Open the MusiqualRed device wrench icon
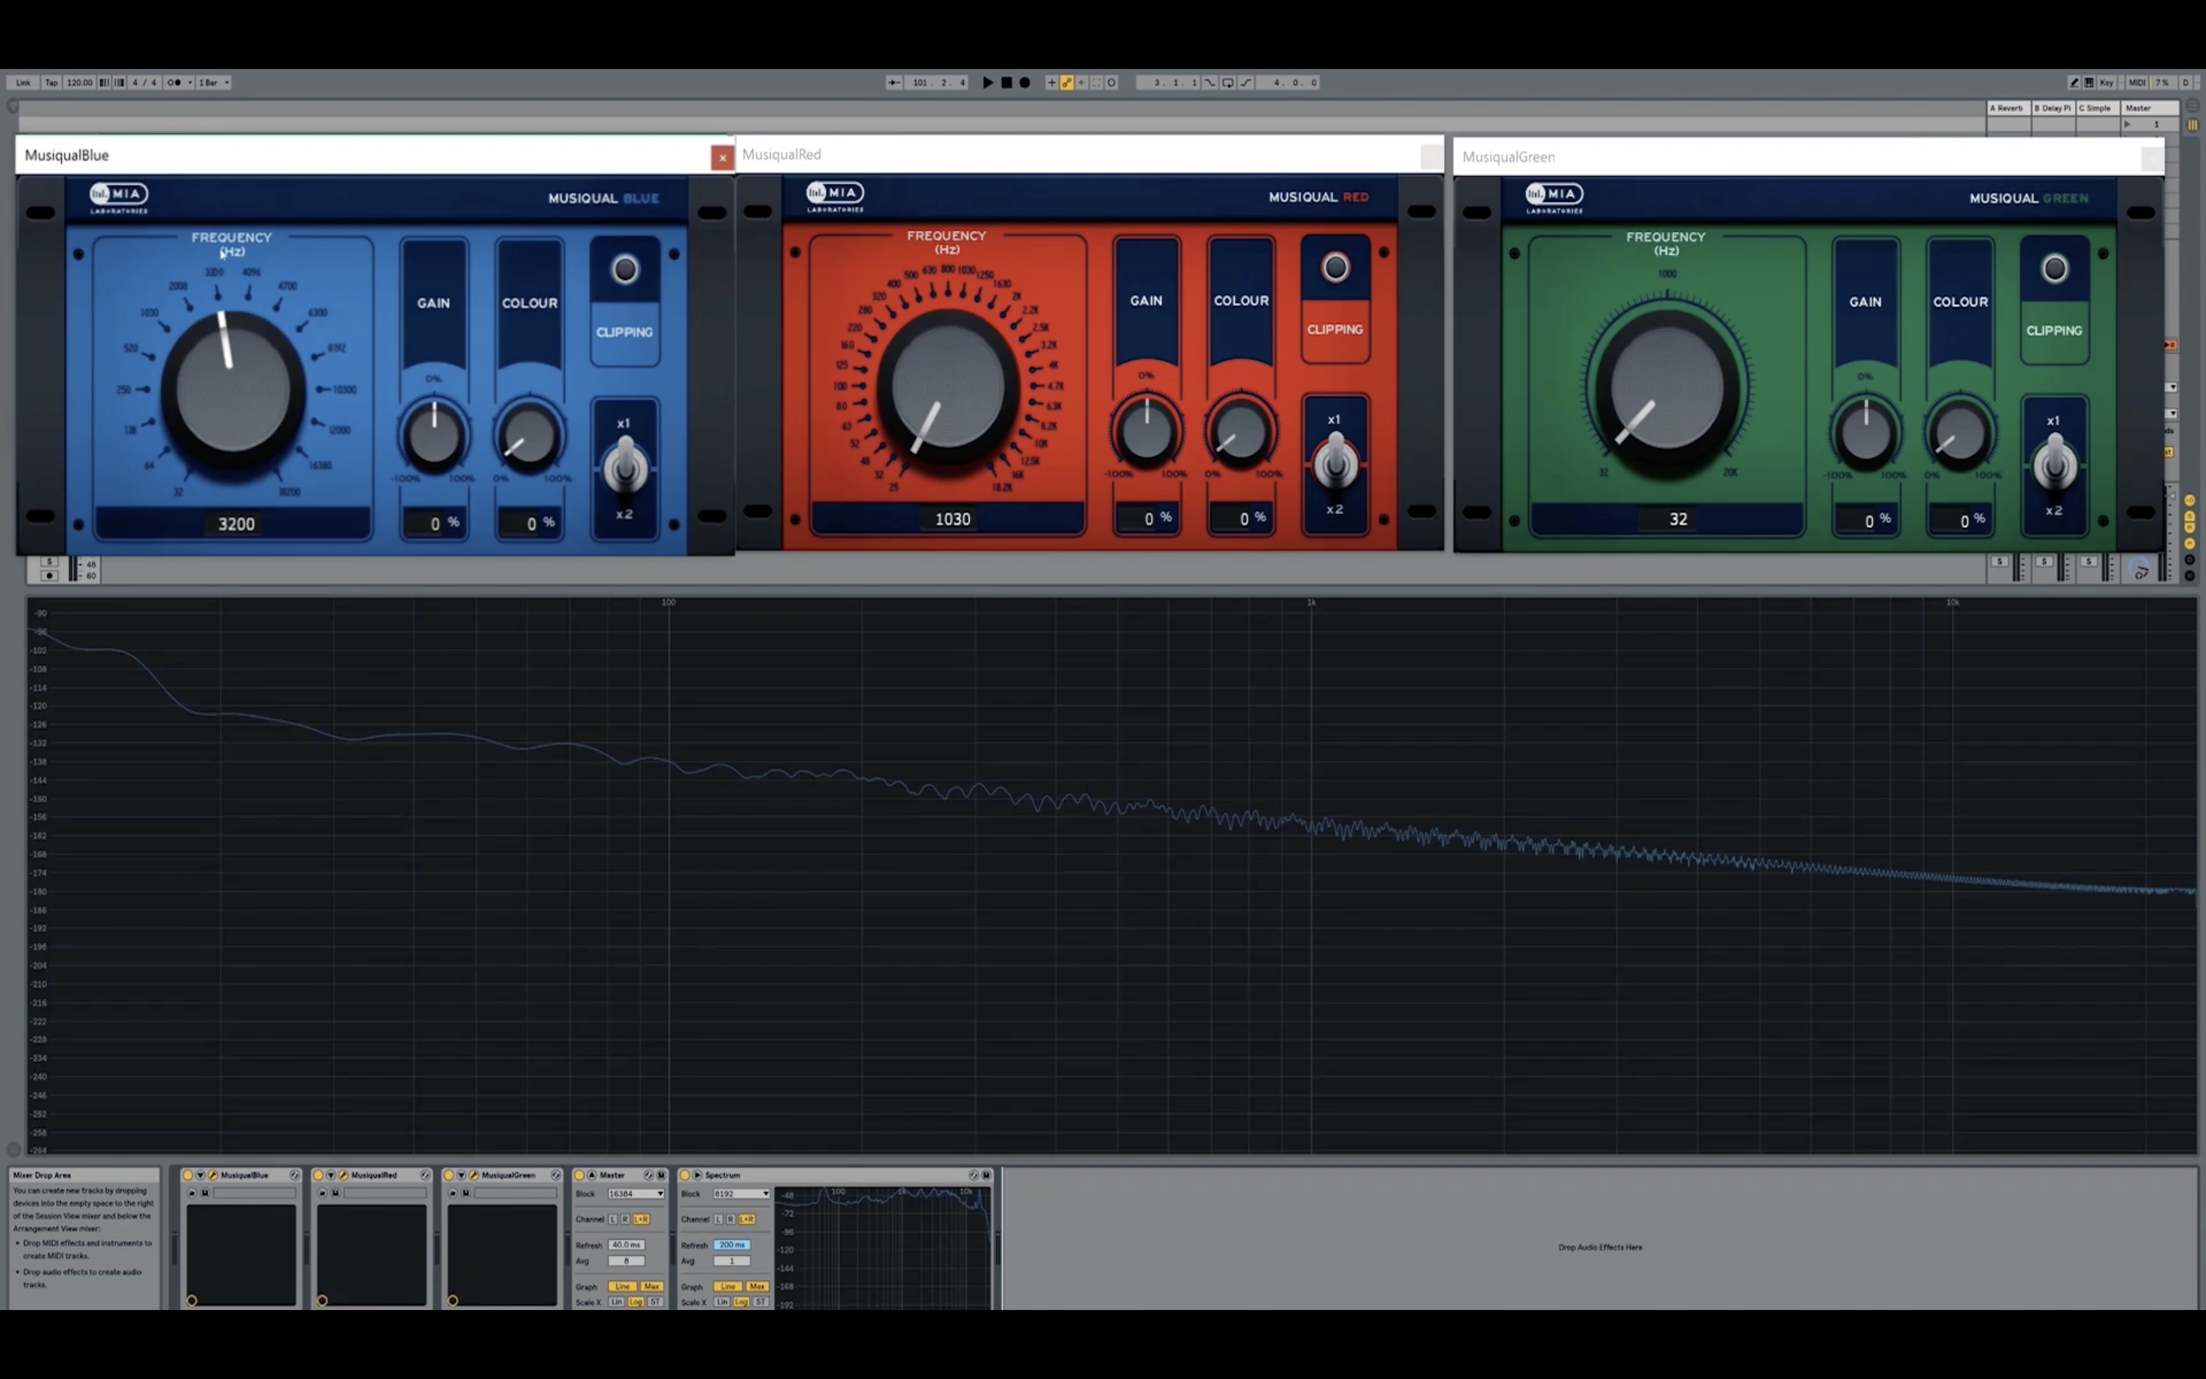 tap(342, 1174)
